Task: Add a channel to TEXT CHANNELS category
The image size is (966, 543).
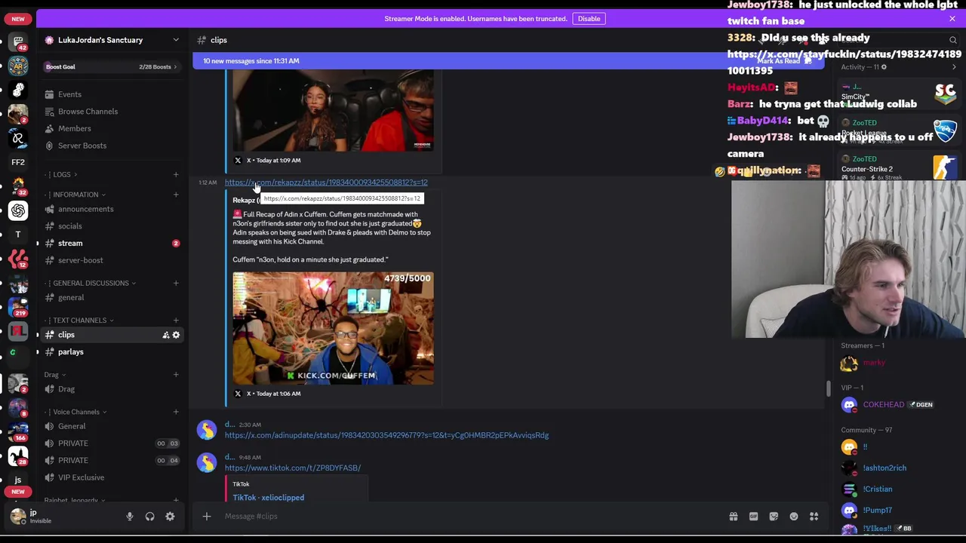Action: coord(176,321)
